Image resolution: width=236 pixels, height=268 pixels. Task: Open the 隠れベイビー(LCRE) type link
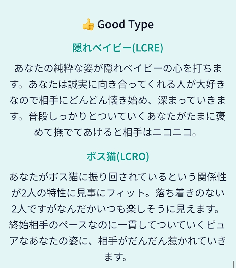click(x=118, y=48)
